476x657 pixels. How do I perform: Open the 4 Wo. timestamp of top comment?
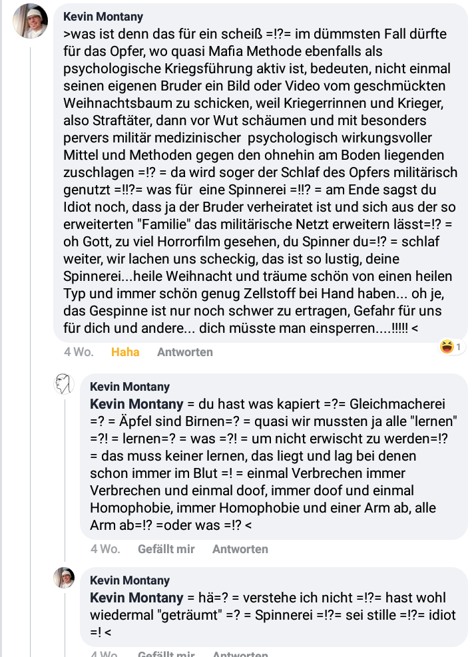click(79, 352)
